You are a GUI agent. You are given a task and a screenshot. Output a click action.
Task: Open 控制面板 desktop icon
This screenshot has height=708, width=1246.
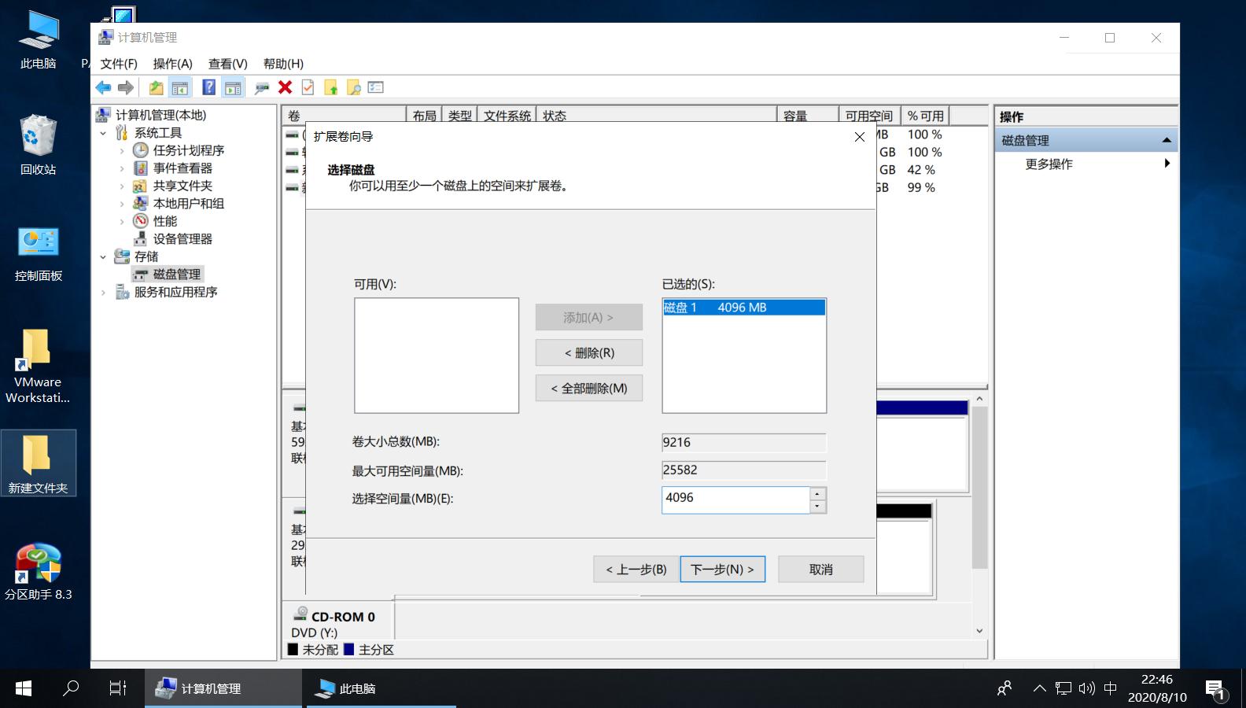pos(39,253)
